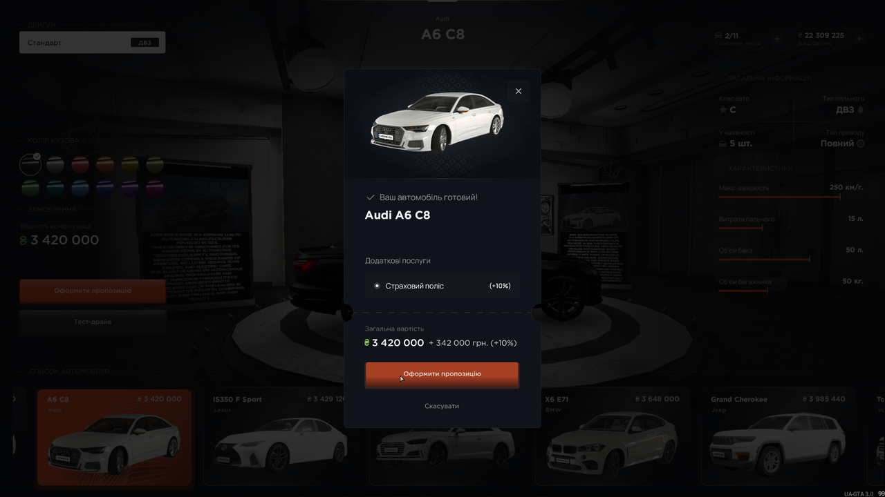Image resolution: width=885 pixels, height=497 pixels.
Task: Top up balance with plus icon
Action: click(859, 39)
